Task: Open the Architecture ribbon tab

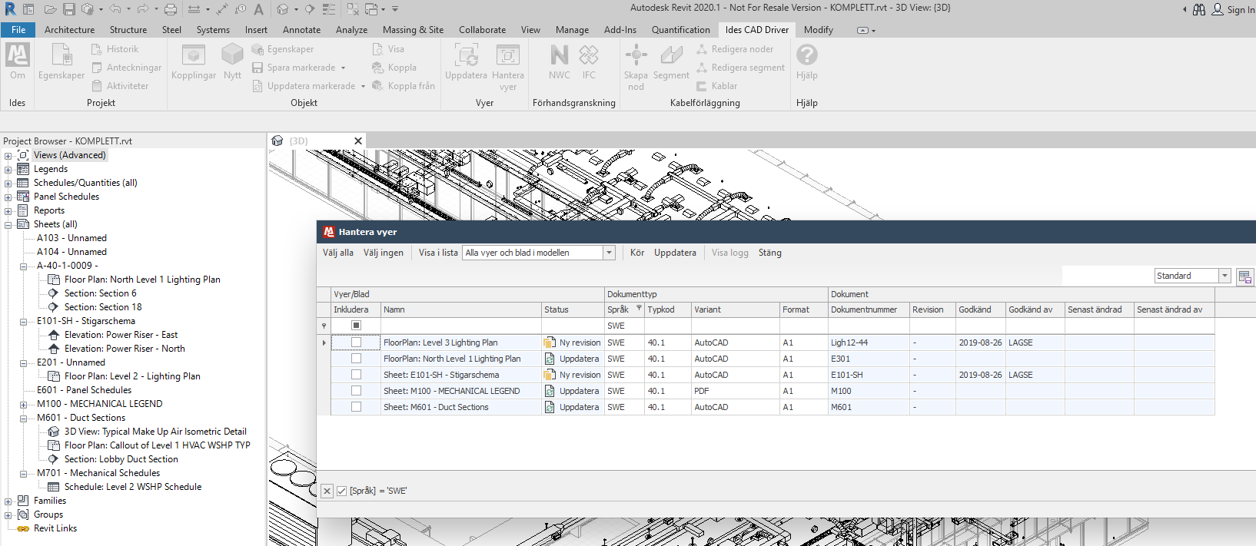Action: [x=69, y=30]
